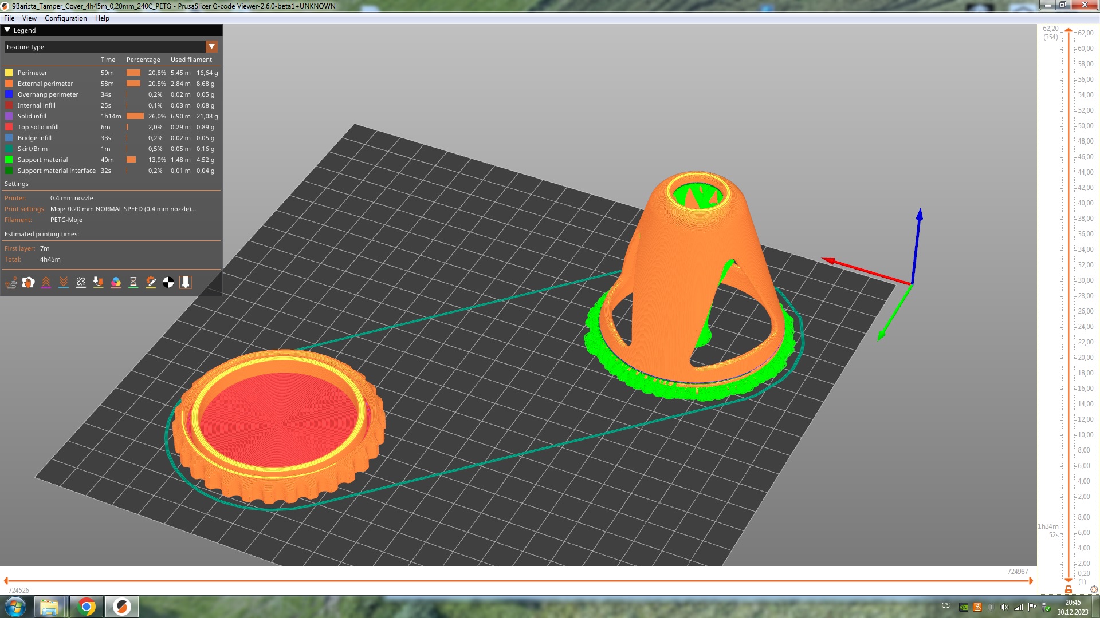Click the Perimeter yellow color swatch

(9, 73)
